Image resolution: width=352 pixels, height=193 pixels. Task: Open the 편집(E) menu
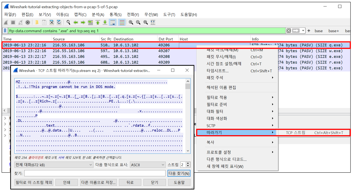[x=27, y=15]
